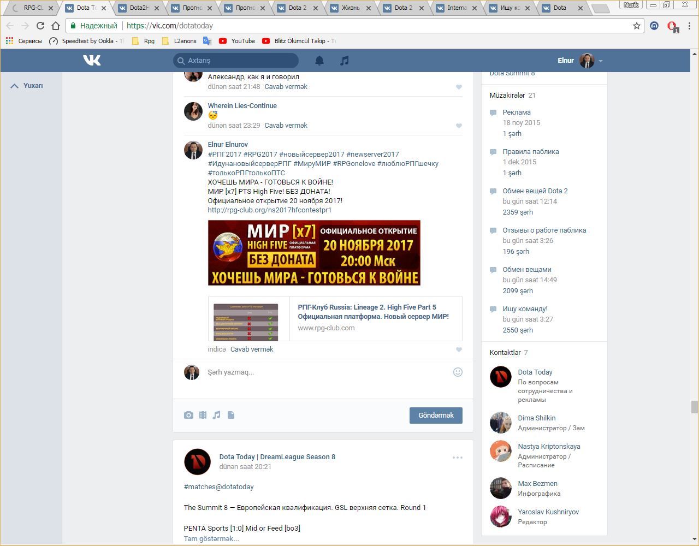Expand post with Tam göstərmək
Viewport: 699px width, 546px height.
click(x=211, y=538)
